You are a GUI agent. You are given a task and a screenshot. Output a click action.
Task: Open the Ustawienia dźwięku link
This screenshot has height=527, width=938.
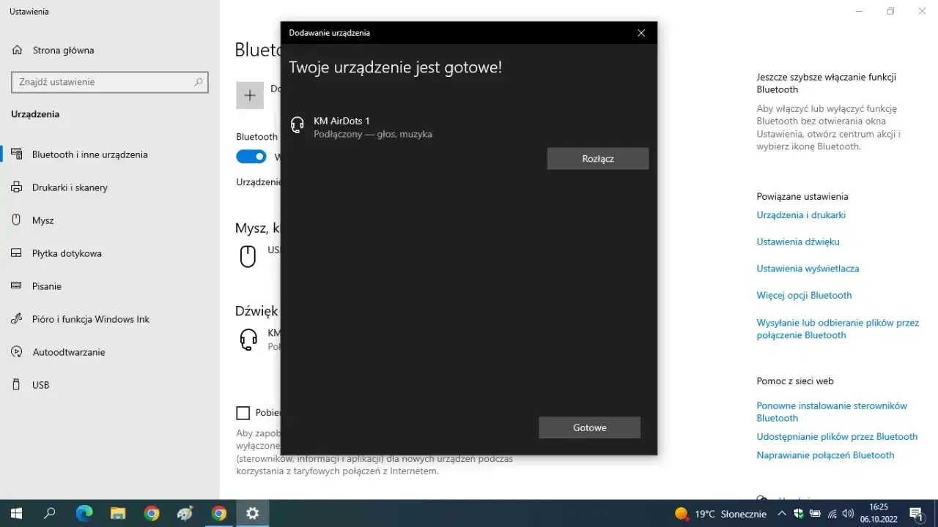(x=797, y=242)
